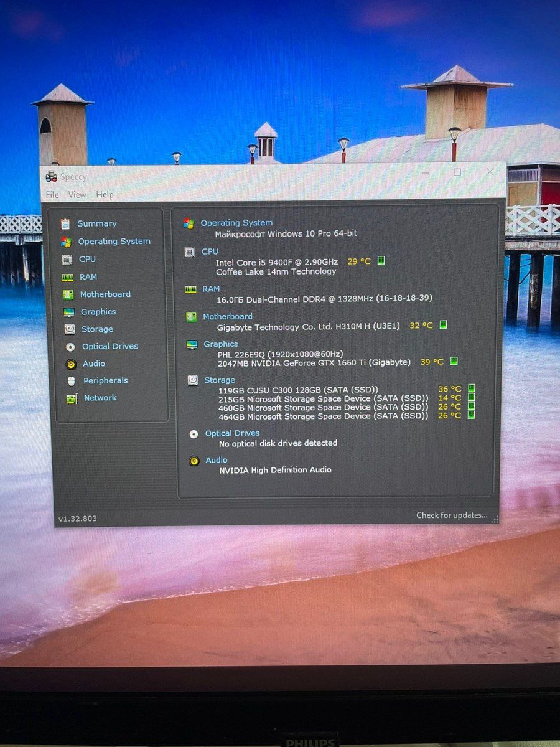Screen dimensions: 560x747
Task: Click the Gigabyte Technology H310M H line
Action: click(309, 327)
